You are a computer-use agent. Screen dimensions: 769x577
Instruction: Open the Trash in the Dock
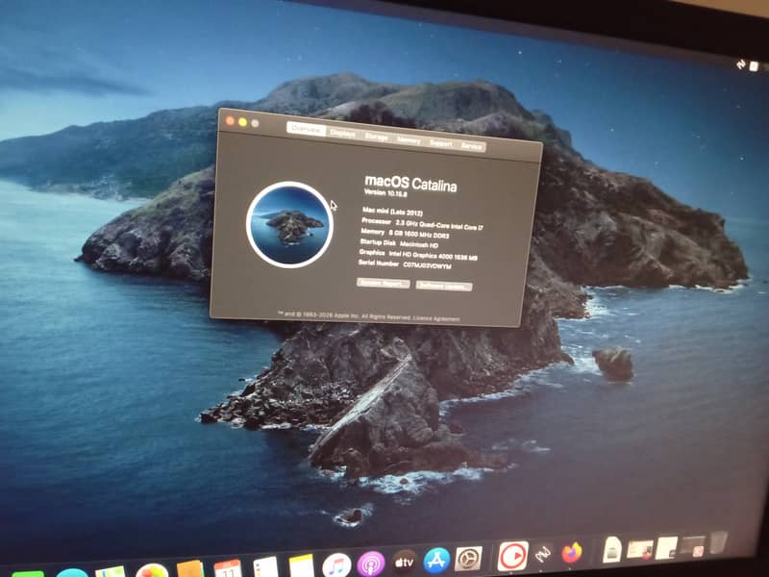pyautogui.click(x=719, y=542)
